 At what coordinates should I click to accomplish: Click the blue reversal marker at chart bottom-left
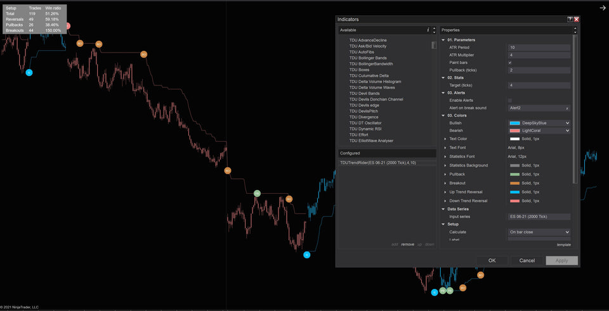point(29,73)
